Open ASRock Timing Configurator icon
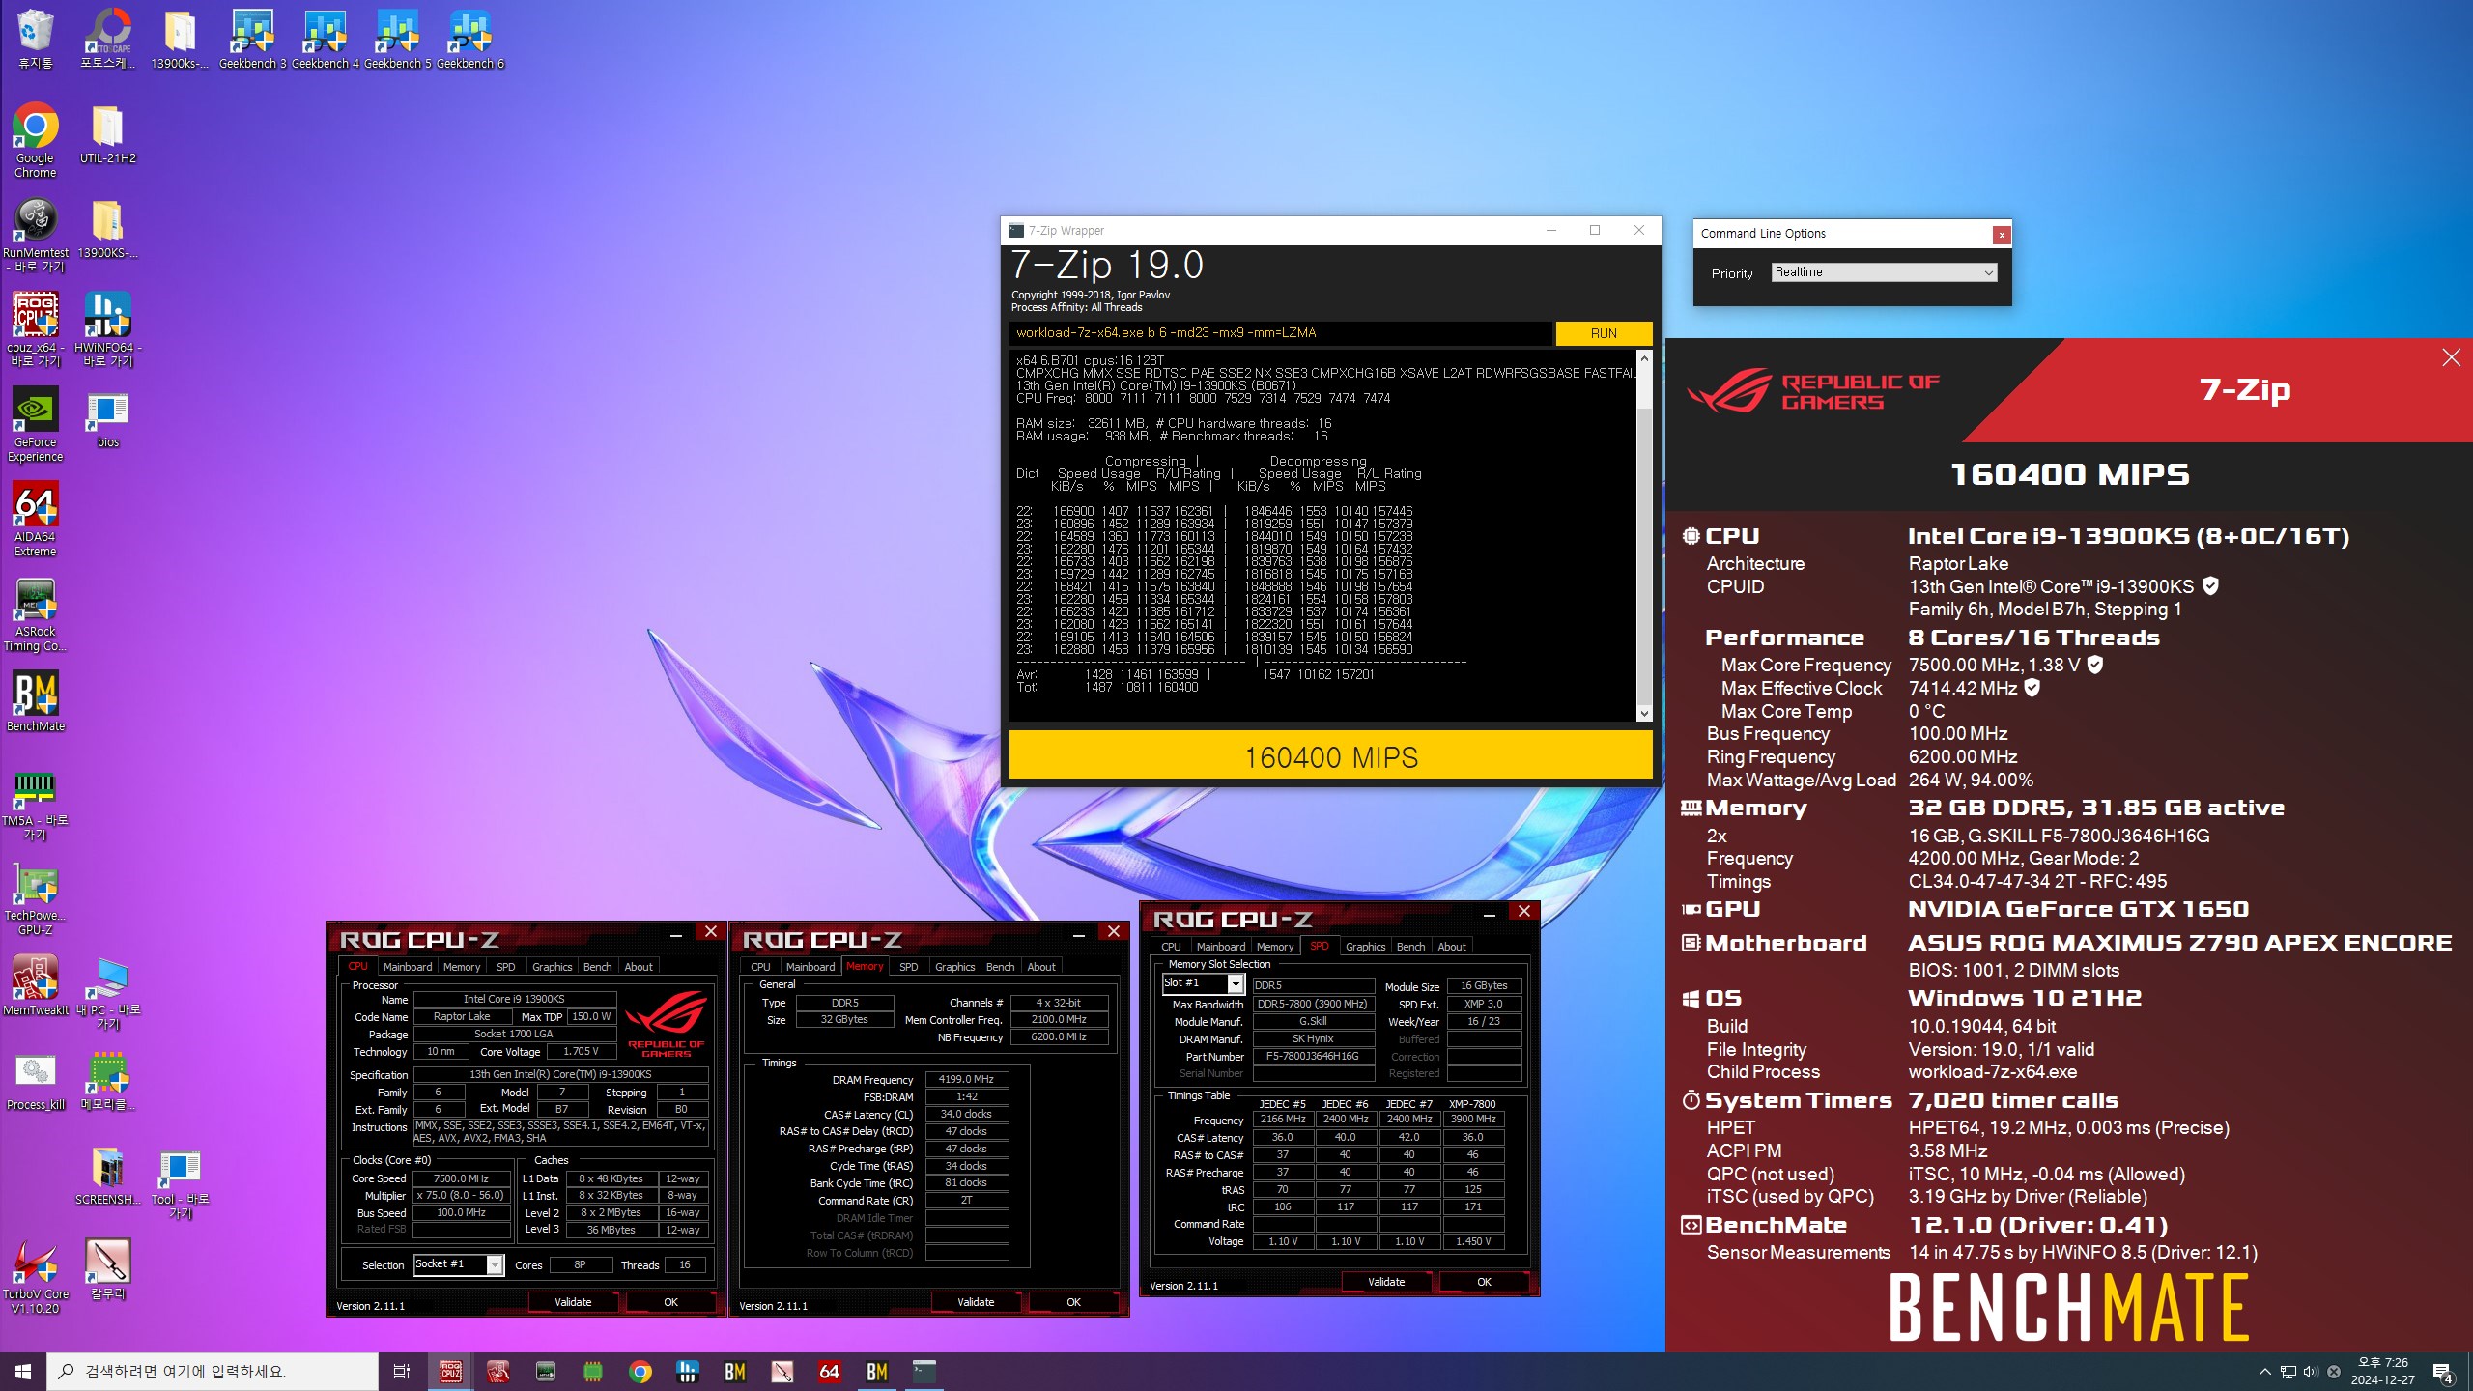 coord(36,613)
